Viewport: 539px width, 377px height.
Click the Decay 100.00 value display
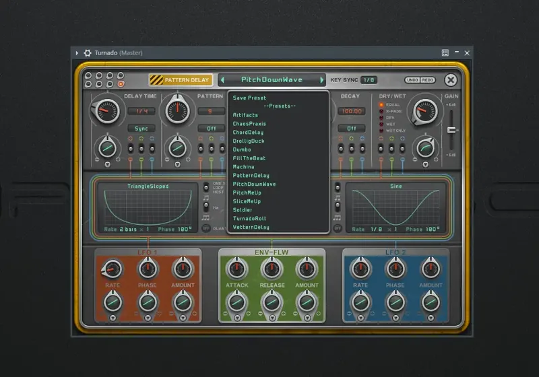352,111
